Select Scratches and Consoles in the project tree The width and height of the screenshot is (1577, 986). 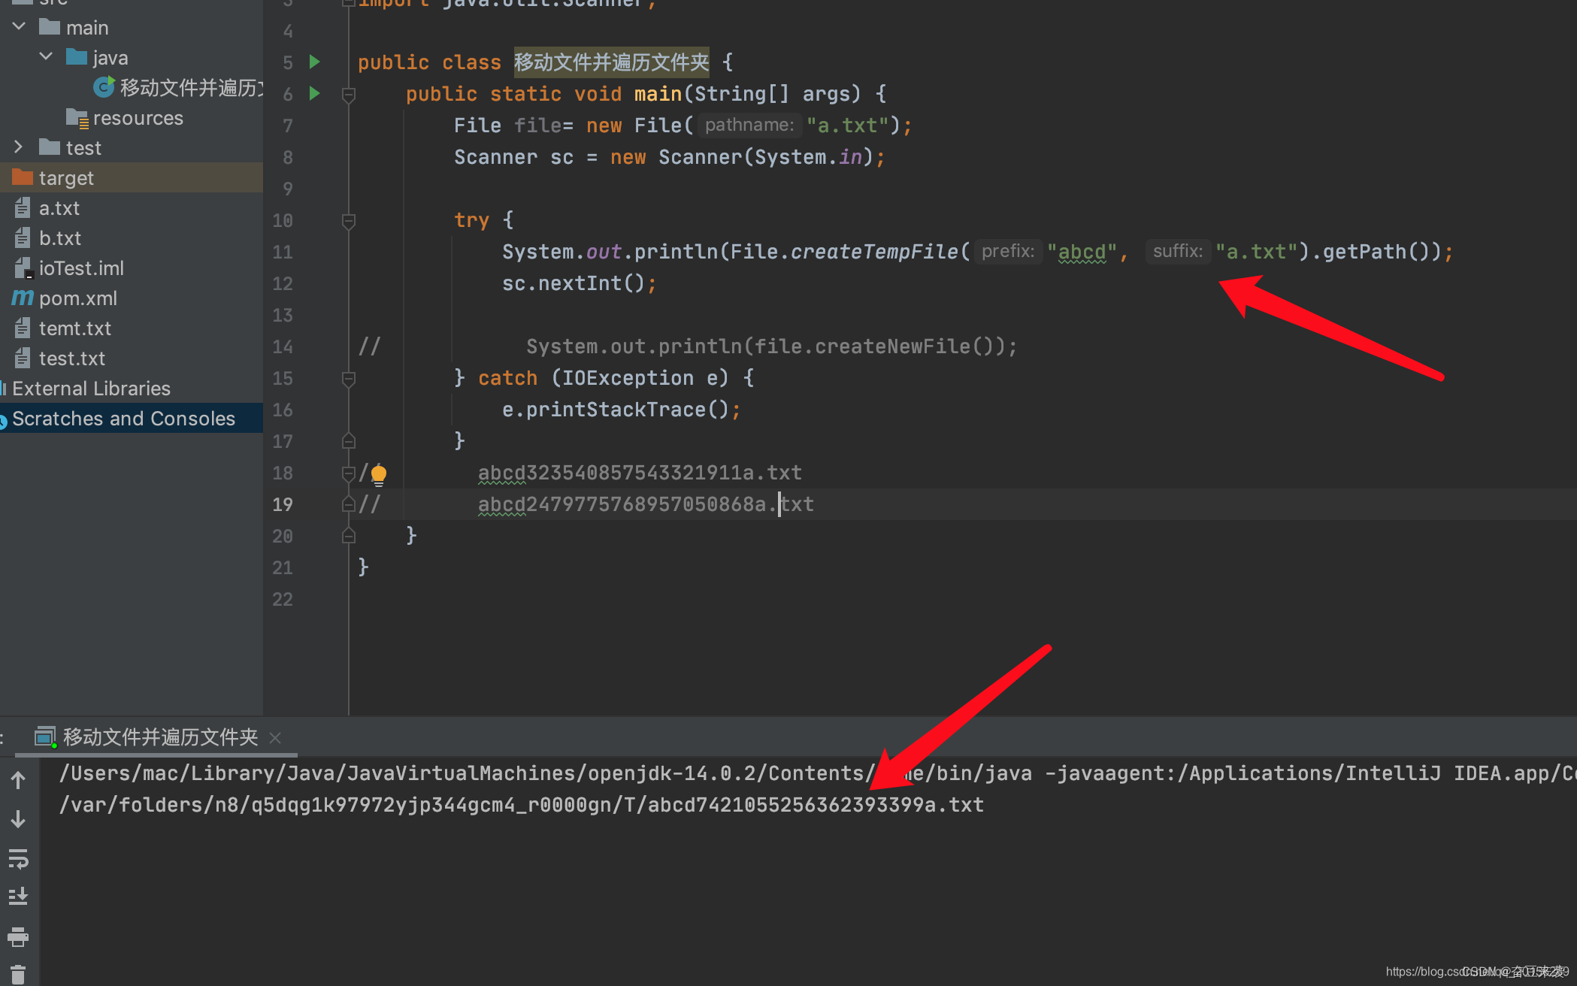click(123, 419)
